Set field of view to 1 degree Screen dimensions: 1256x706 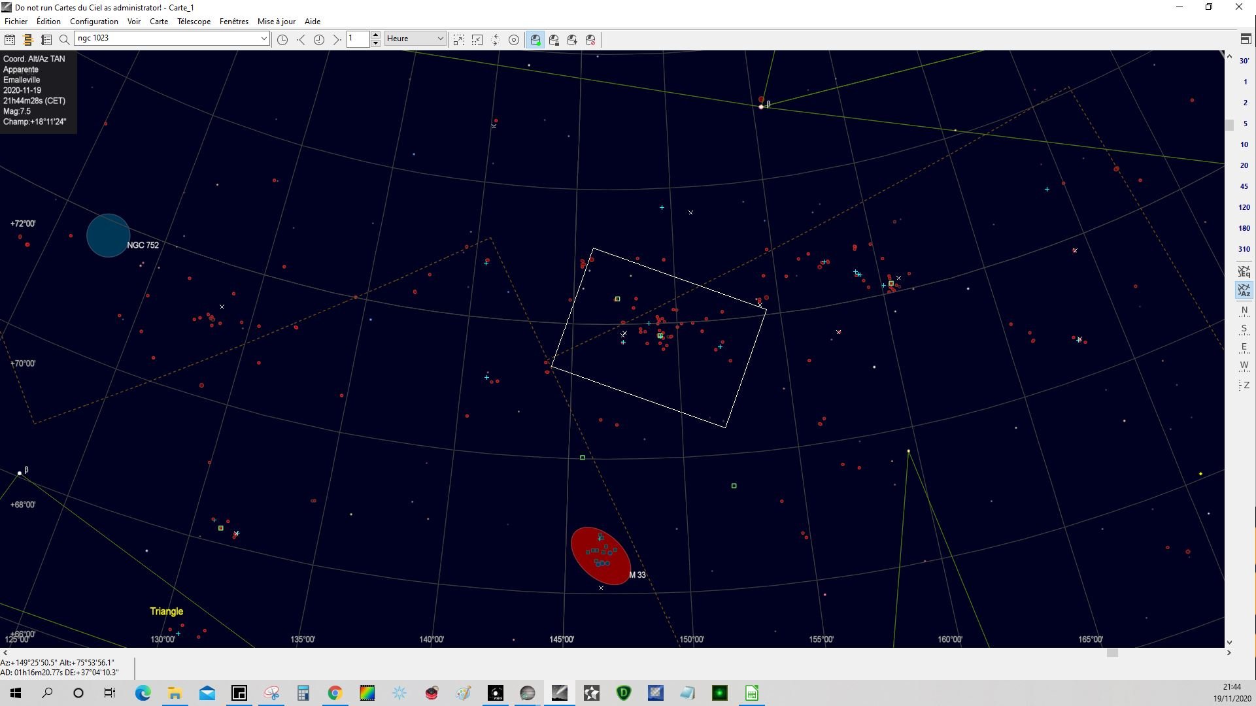pos(1244,82)
